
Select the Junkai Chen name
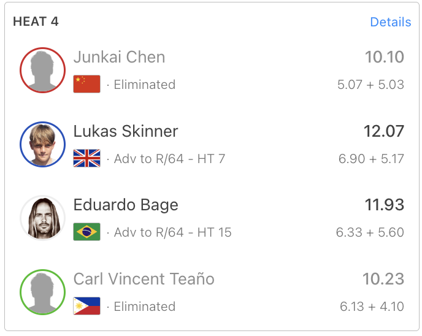(119, 58)
